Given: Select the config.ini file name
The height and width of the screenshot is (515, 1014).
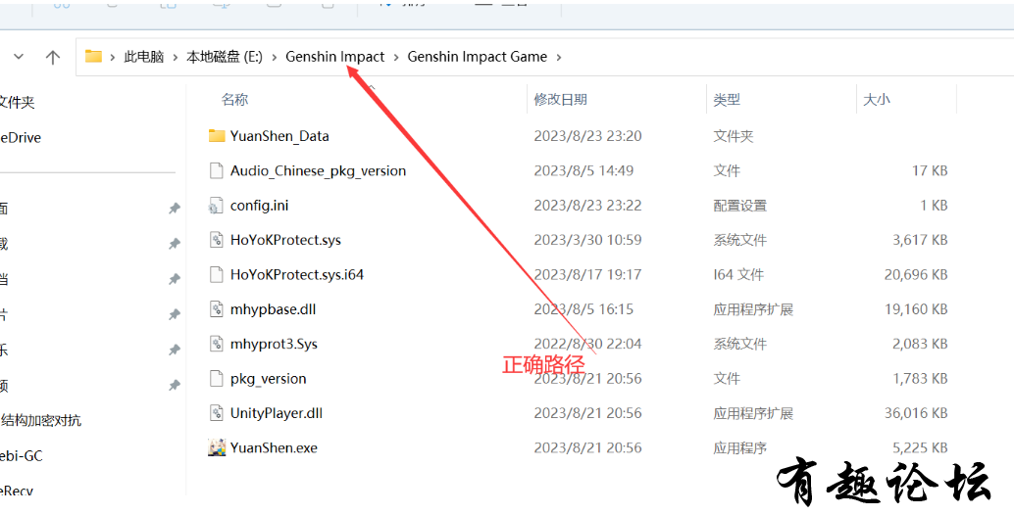Looking at the screenshot, I should 259,206.
